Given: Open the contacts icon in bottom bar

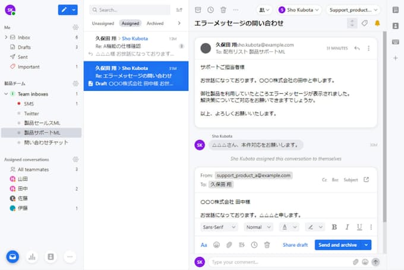Looking at the screenshot, I should pyautogui.click(x=50, y=256).
